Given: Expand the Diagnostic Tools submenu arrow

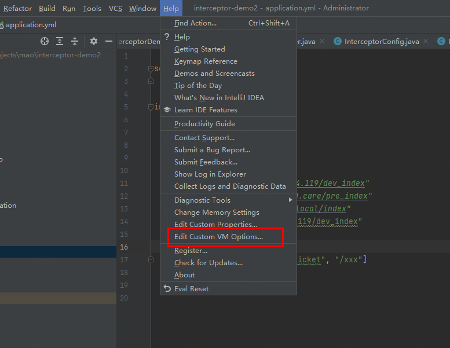Looking at the screenshot, I should tap(290, 200).
